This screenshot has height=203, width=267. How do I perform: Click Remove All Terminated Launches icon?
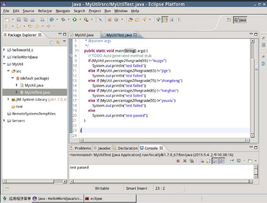[192, 161]
